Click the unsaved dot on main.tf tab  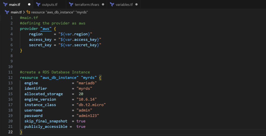(29, 4)
